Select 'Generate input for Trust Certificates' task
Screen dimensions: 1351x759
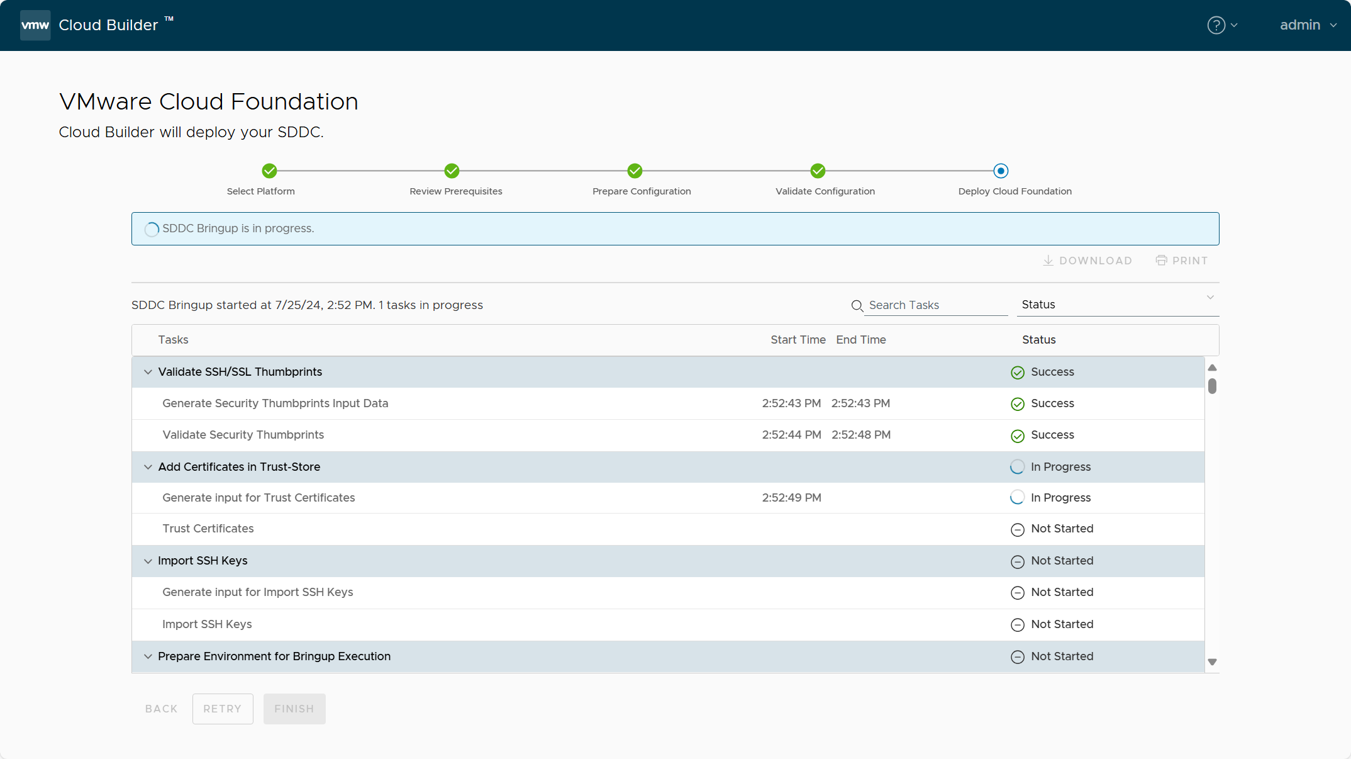[668, 498]
